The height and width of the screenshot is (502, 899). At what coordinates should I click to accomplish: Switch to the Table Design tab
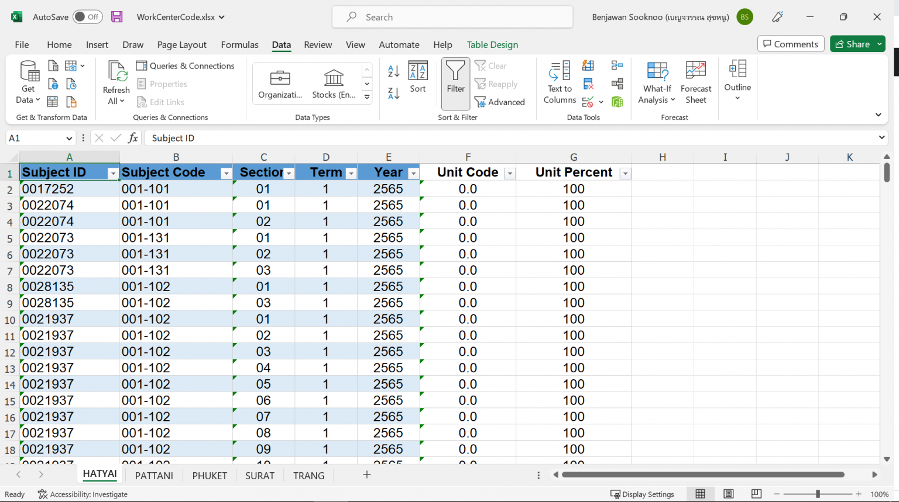(x=492, y=44)
